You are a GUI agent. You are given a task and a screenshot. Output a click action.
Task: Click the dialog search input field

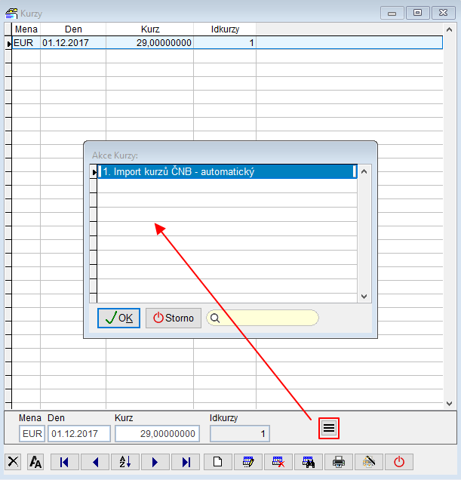(x=263, y=318)
